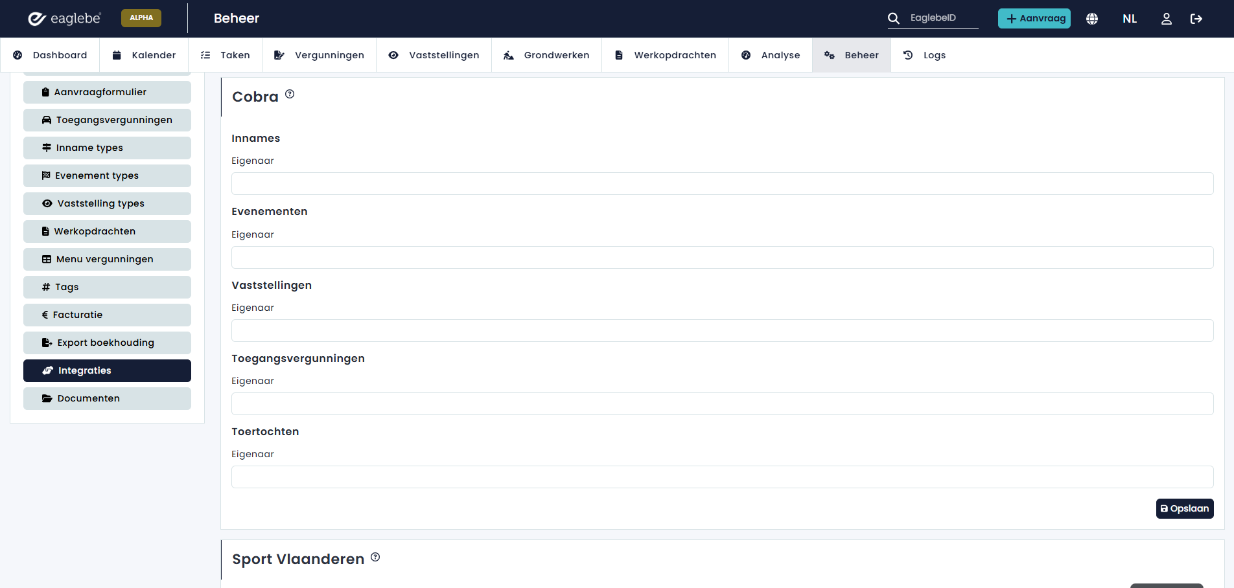1234x588 pixels.
Task: Click the search magnifier icon
Action: [x=894, y=18]
